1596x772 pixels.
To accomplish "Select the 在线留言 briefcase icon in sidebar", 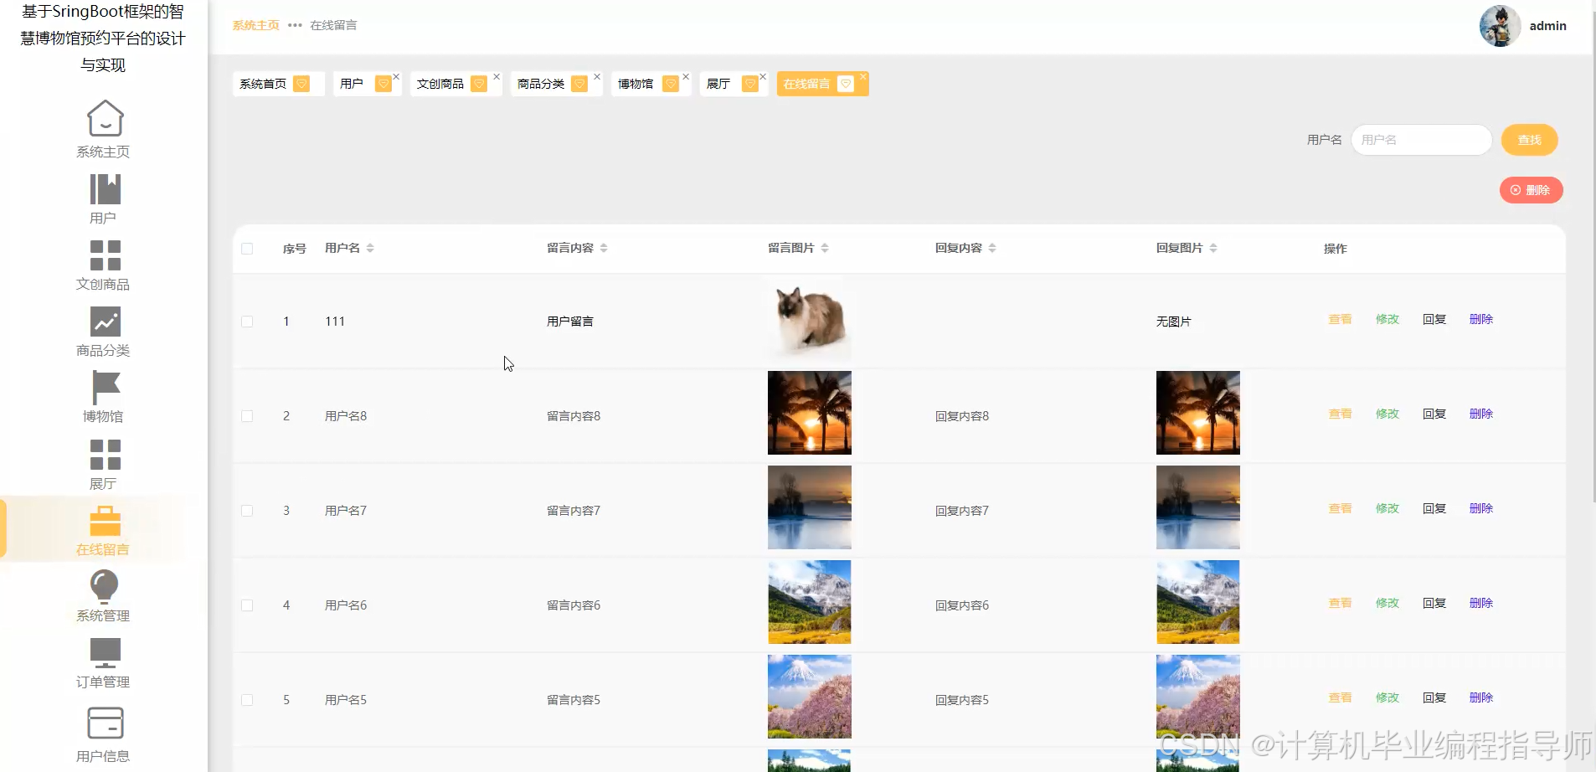I will [105, 520].
